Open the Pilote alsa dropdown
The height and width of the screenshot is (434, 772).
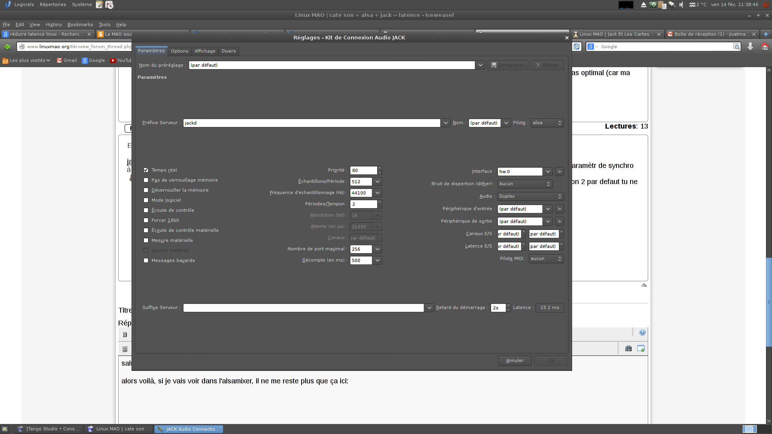click(x=547, y=123)
